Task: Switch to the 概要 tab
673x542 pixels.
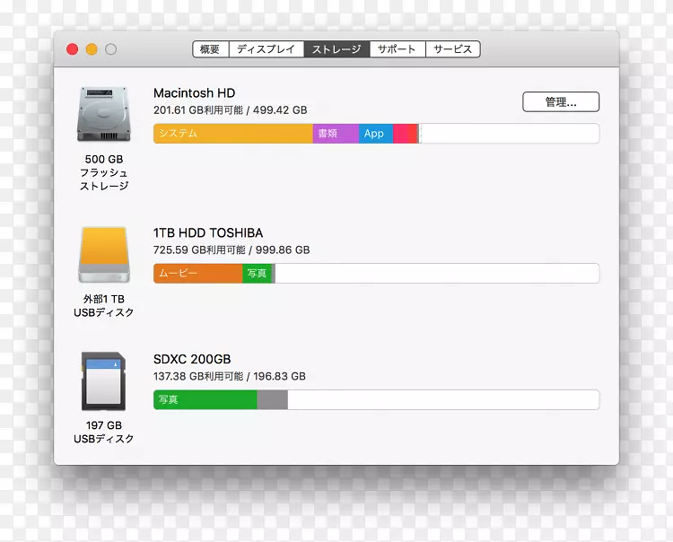Action: [x=210, y=49]
